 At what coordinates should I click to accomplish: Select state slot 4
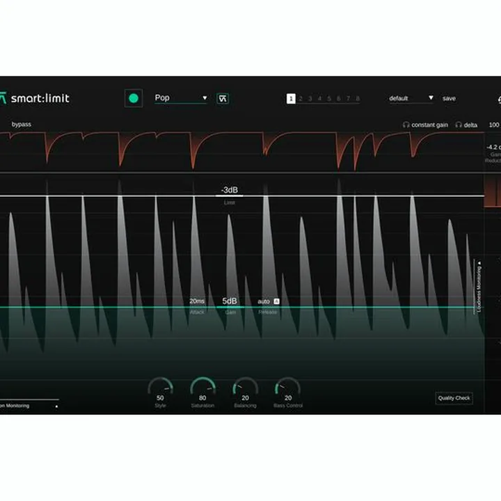pyautogui.click(x=319, y=99)
